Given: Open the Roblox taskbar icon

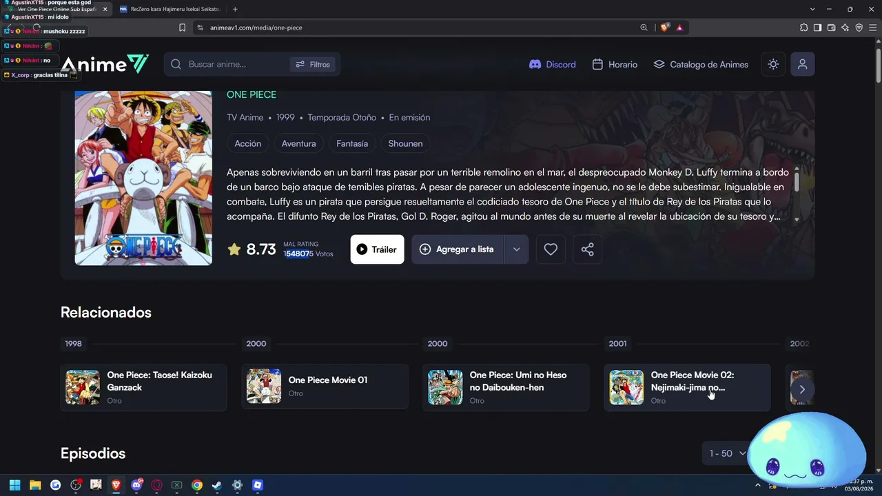Looking at the screenshot, I should point(258,485).
